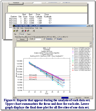The image size is (96, 111).
Task: Click legend entry Focus 0.1 BCD Site 1
Action: pos(81,56)
